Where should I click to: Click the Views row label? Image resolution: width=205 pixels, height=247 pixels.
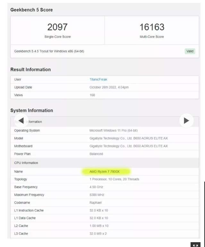pyautogui.click(x=18, y=95)
